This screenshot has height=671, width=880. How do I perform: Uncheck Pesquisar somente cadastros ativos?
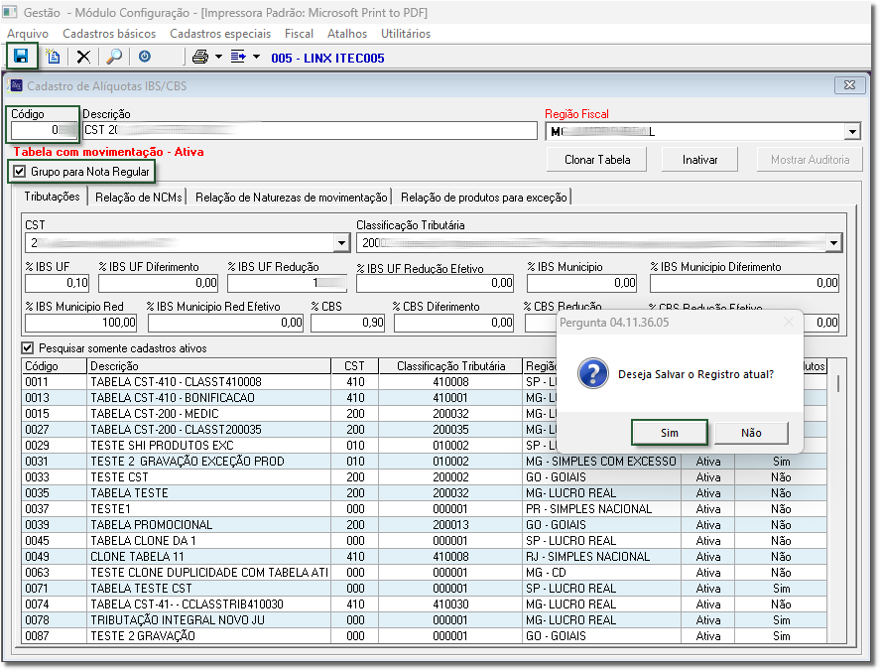point(28,348)
